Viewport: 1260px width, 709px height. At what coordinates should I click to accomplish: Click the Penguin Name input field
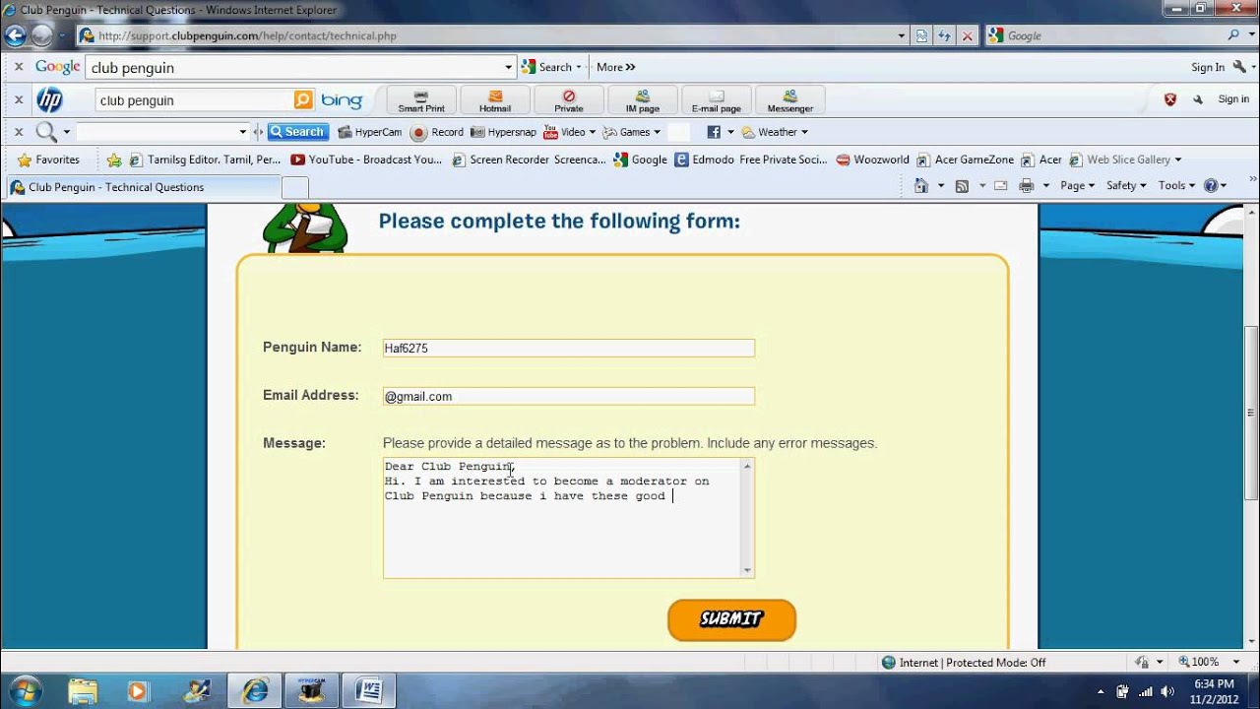tap(569, 348)
